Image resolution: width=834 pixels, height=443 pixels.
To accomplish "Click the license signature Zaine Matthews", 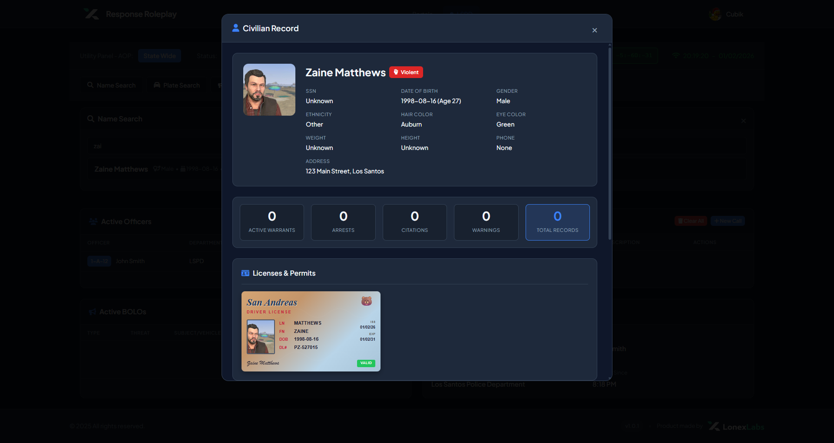I will tap(263, 363).
